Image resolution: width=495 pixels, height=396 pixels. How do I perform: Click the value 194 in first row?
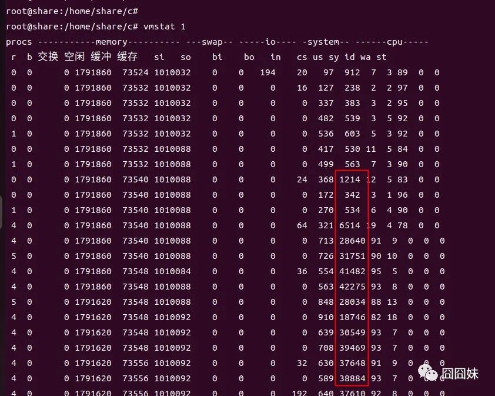tap(267, 72)
